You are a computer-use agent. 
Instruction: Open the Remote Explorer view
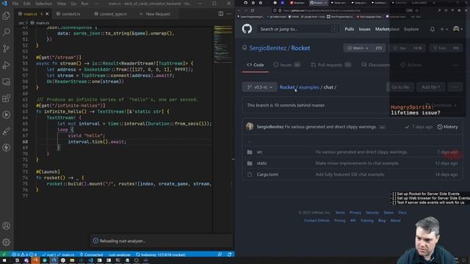click(6, 81)
